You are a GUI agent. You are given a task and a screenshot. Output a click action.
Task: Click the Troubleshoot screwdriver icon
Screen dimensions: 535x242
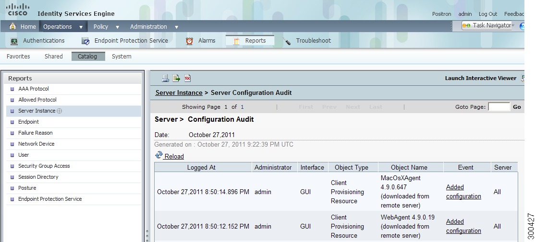tap(287, 41)
